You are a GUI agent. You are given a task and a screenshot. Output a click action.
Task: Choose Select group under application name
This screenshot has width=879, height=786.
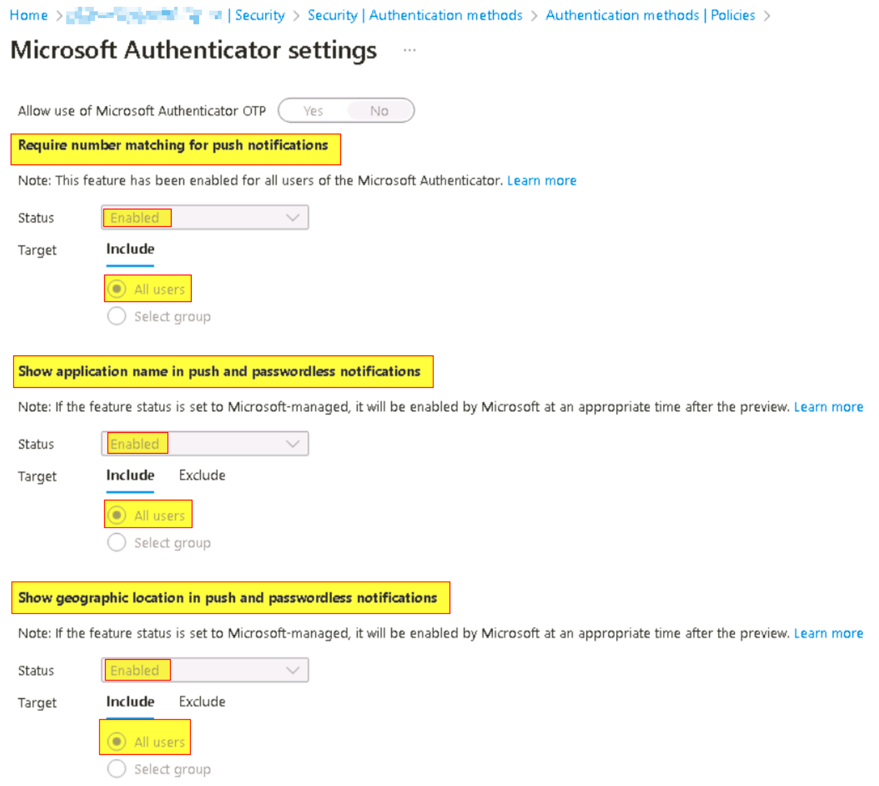pyautogui.click(x=117, y=542)
